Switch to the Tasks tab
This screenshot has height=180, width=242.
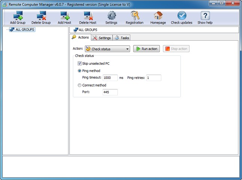(x=122, y=38)
